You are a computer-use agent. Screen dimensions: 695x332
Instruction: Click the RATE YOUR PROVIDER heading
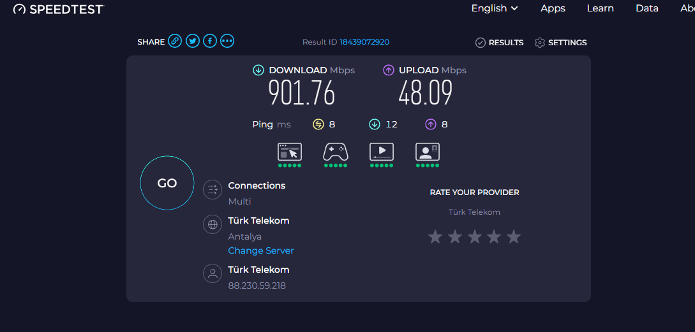[x=474, y=192]
